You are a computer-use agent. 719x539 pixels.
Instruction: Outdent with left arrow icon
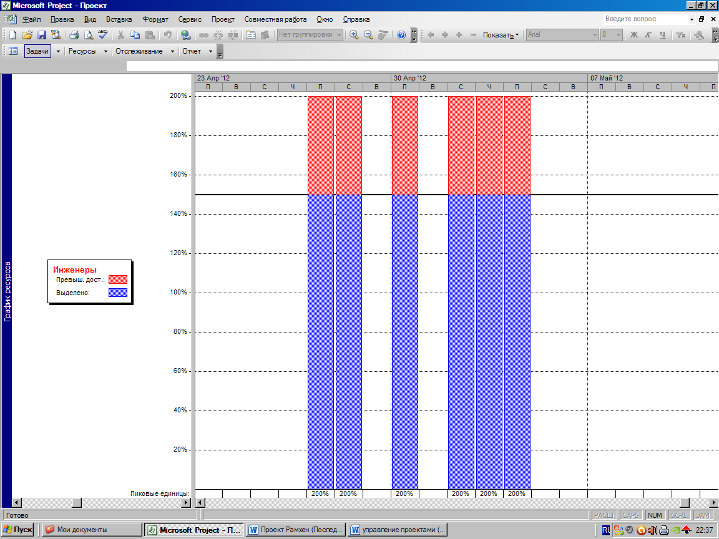pyautogui.click(x=431, y=35)
